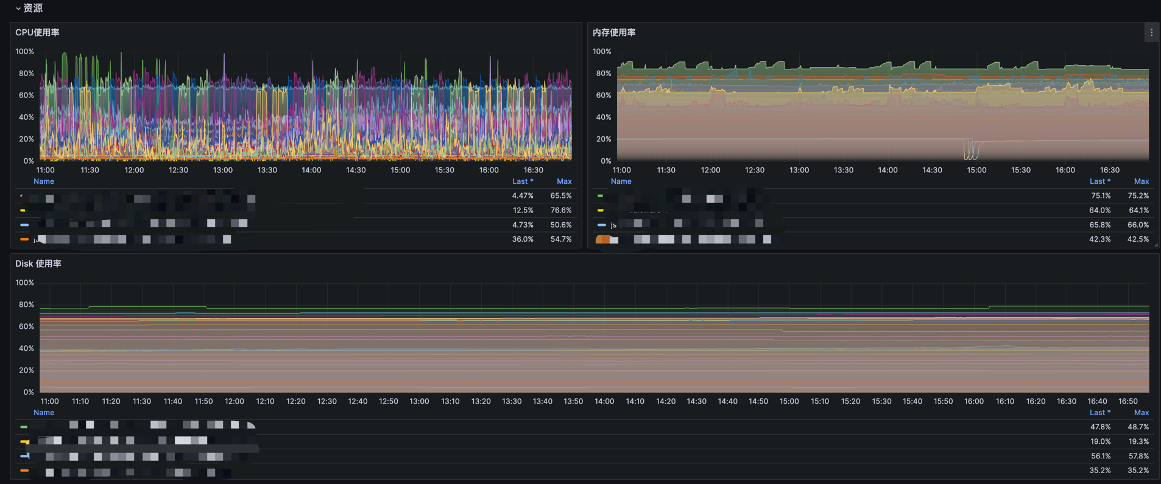Screen dimensions: 1161x484
Task: Click green series swatch in CPU legend 4.47% row
Action: (x=22, y=196)
